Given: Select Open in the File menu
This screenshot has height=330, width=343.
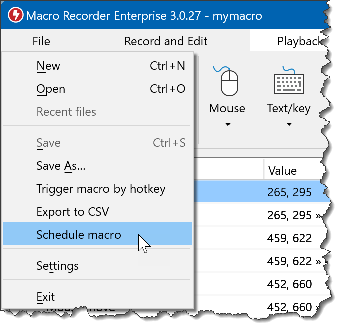Looking at the screenshot, I should click(51, 89).
